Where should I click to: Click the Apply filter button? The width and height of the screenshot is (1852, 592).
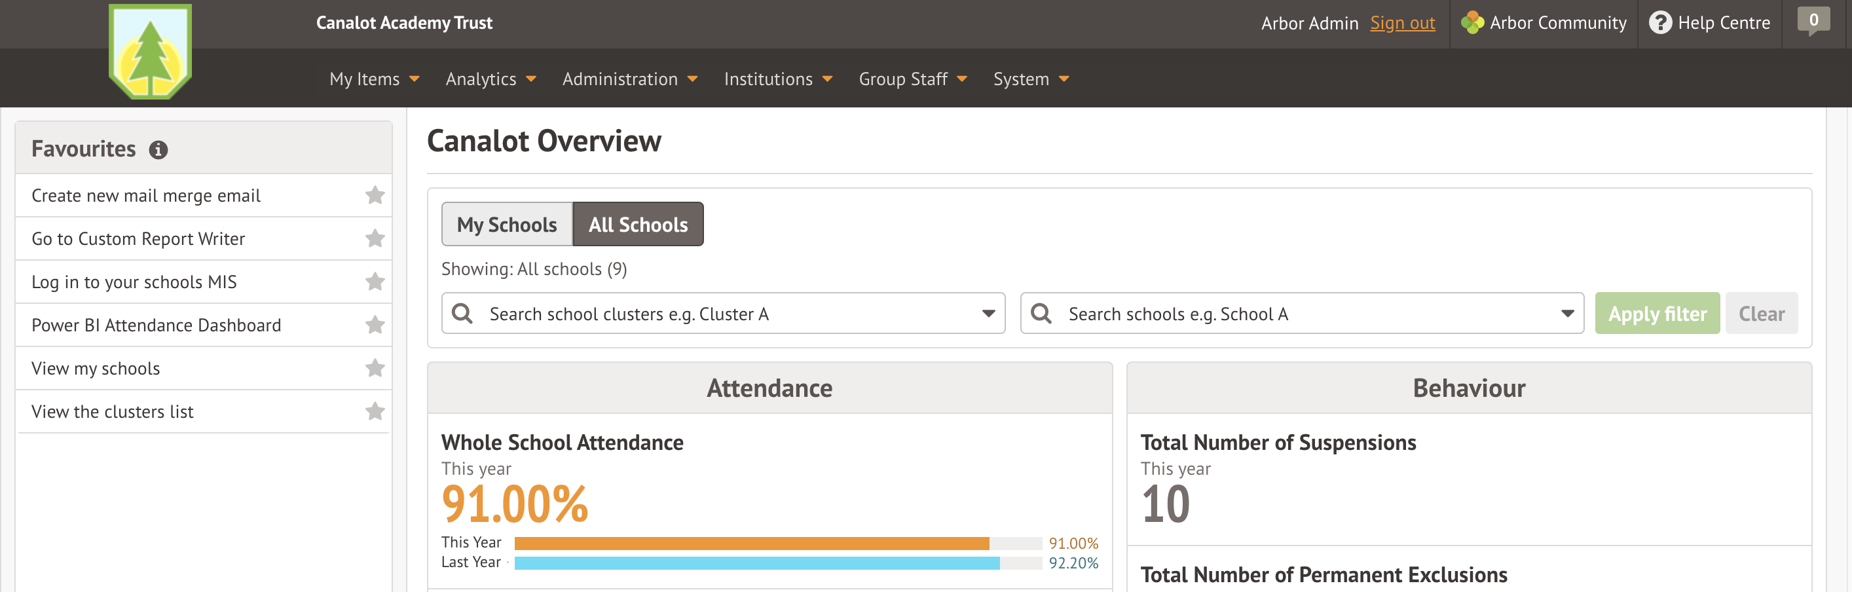1657,313
